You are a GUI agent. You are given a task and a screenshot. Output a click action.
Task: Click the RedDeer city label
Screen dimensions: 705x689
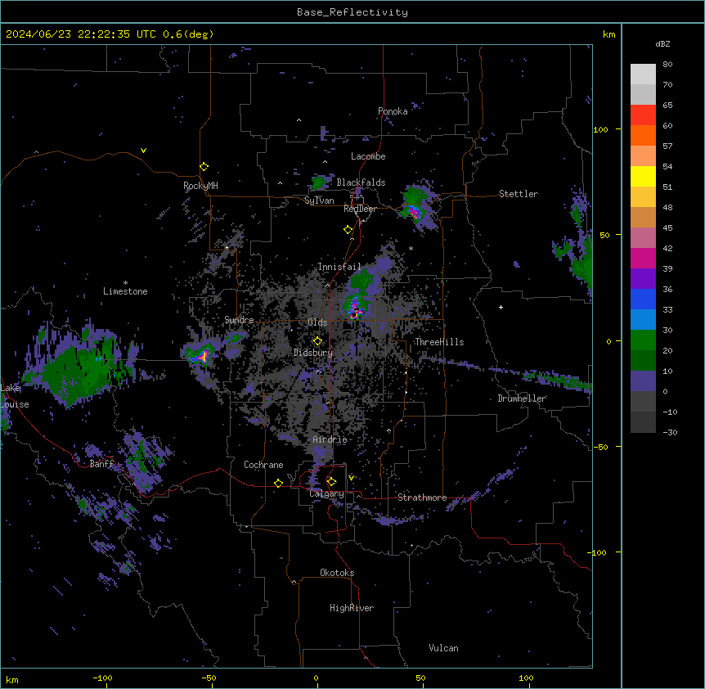[360, 209]
